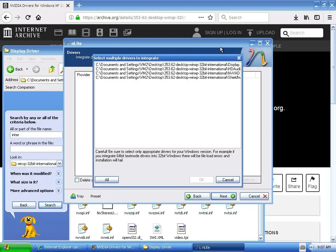Select the ShieldW driver path row
The width and height of the screenshot is (336, 252).
pos(168,77)
